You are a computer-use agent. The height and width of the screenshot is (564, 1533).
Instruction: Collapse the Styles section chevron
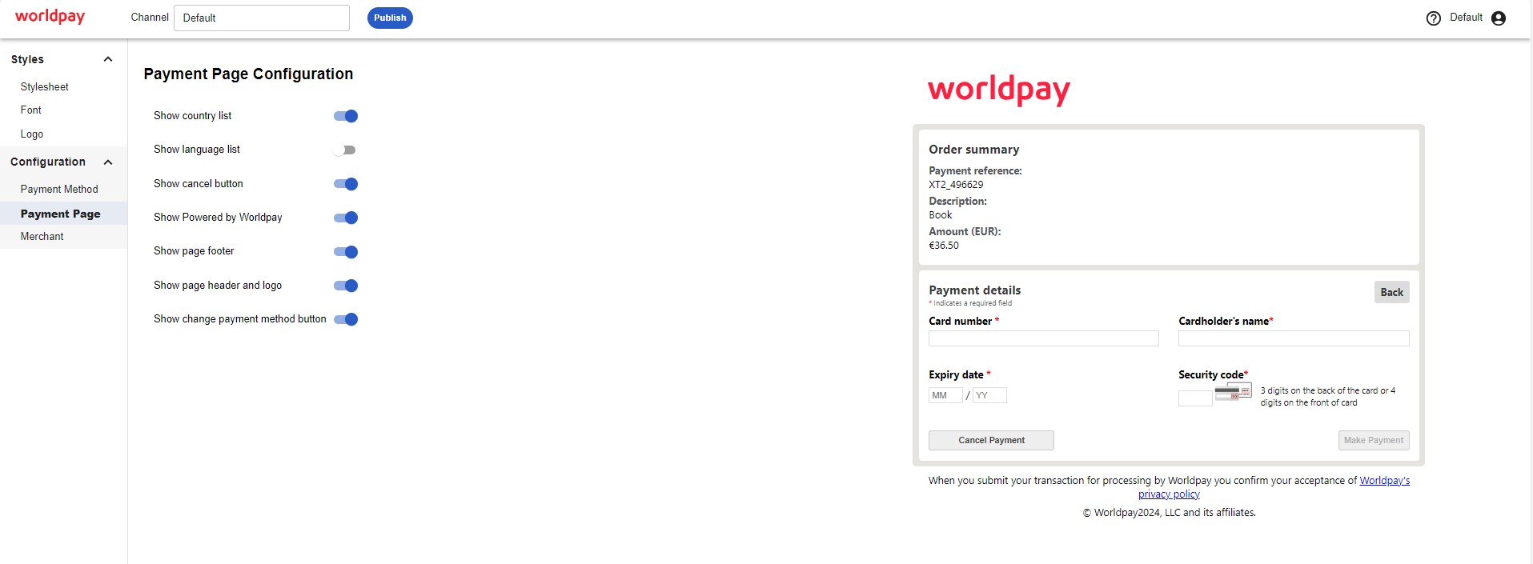tap(108, 59)
